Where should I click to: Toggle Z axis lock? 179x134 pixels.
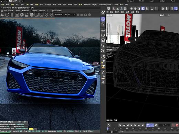[121, 8]
